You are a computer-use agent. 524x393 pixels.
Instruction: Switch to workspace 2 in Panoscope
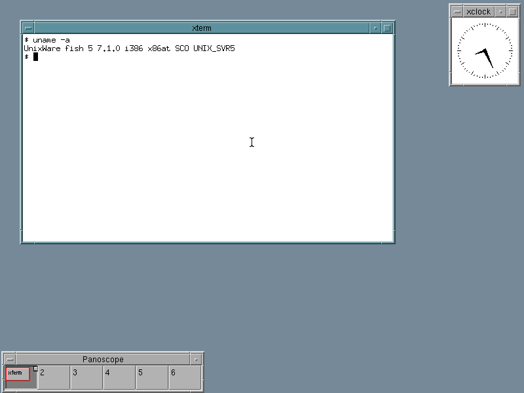tap(54, 377)
